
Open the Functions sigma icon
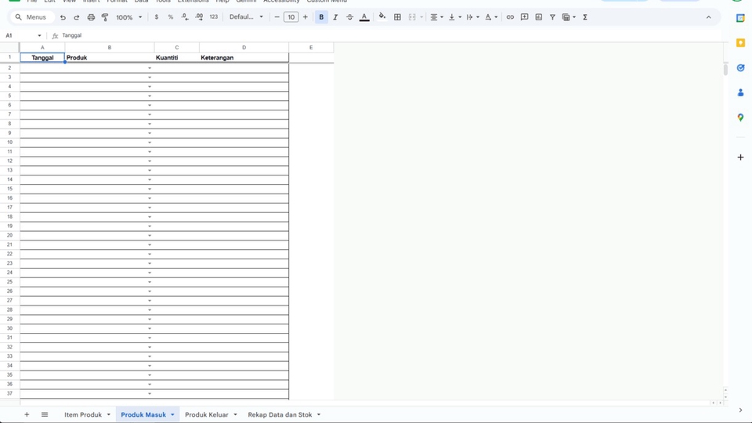(x=585, y=17)
